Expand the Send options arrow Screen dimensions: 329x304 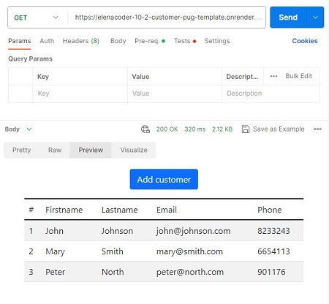pyautogui.click(x=315, y=18)
